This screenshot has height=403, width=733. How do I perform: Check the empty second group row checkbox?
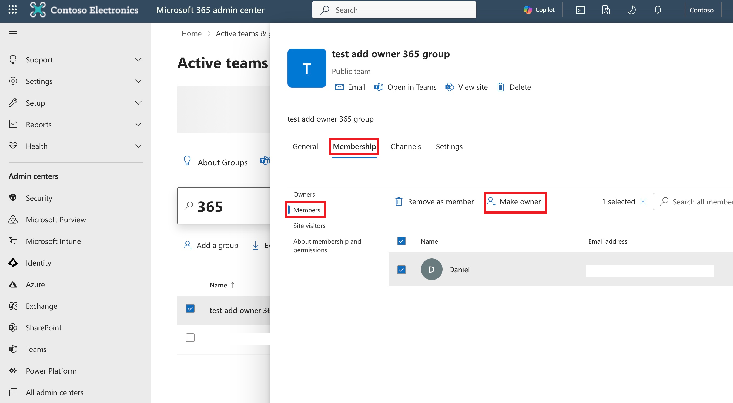pos(190,338)
